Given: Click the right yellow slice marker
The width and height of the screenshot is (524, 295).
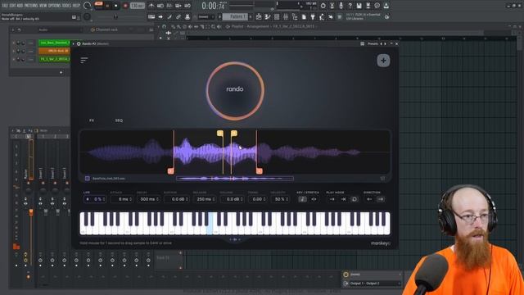Looking at the screenshot, I should pyautogui.click(x=234, y=134).
